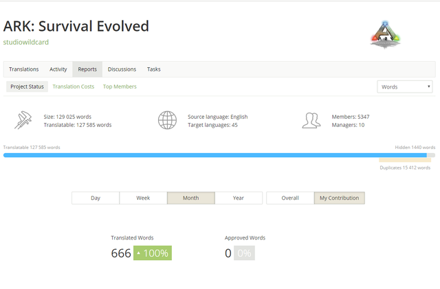Image resolution: width=440 pixels, height=289 pixels.
Task: Click the green 100% change badge
Action: point(153,253)
